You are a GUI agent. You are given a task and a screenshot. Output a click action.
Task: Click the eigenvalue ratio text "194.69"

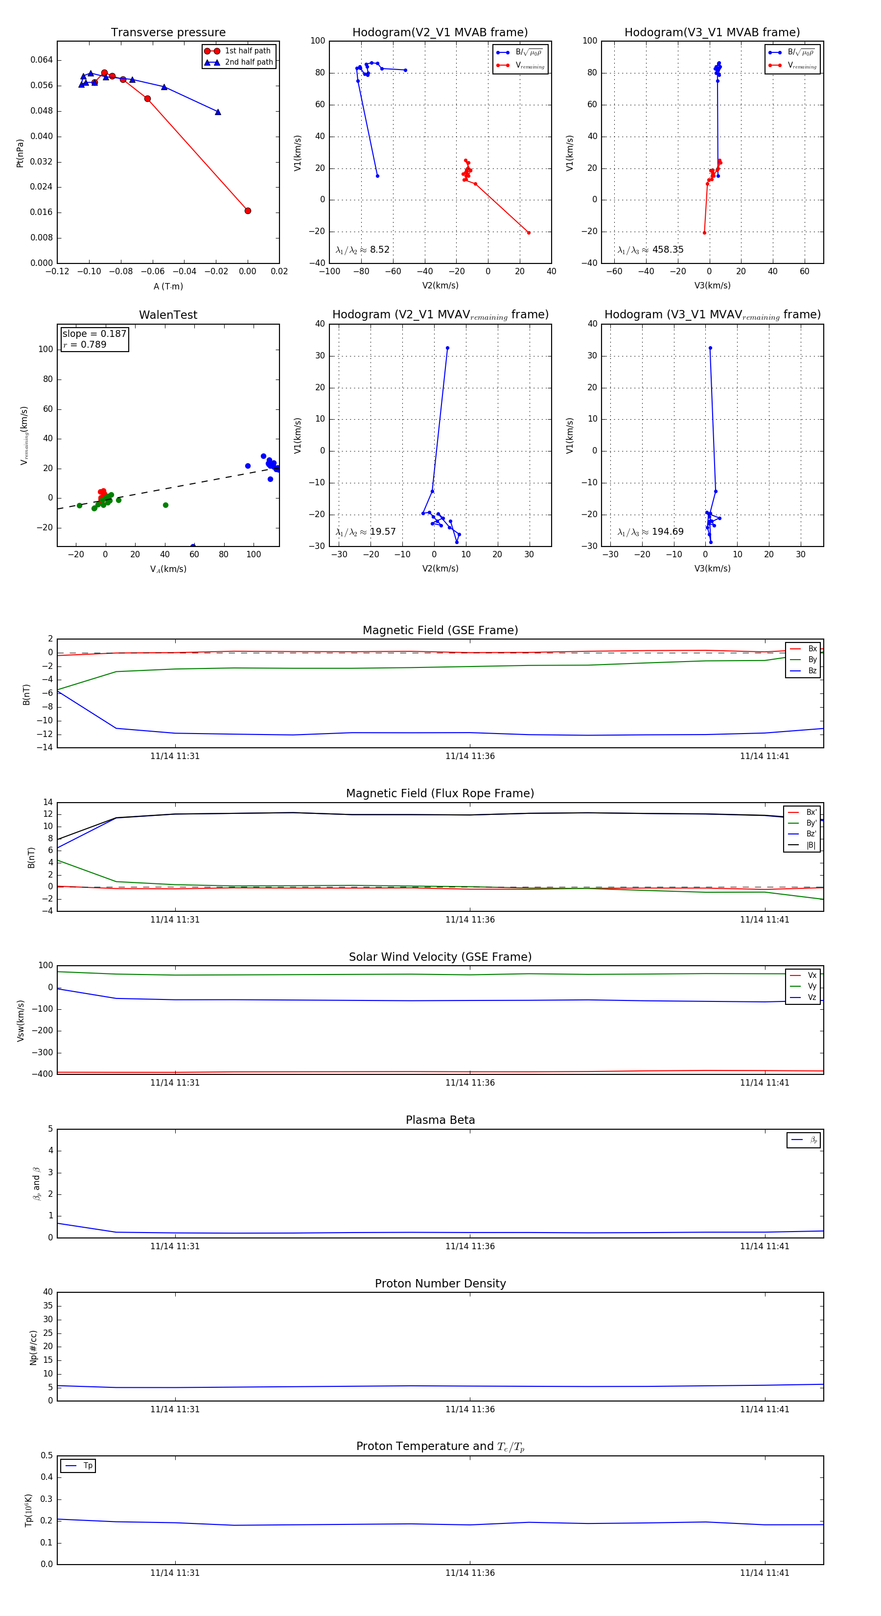(668, 532)
